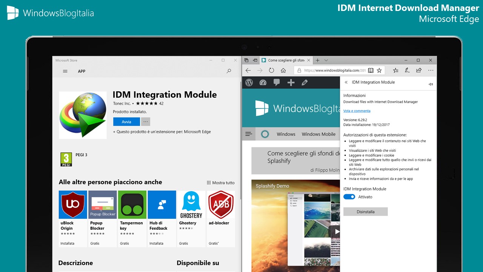Click the WordPress new content plus icon
Viewport: 483px width, 272px height.
[291, 82]
